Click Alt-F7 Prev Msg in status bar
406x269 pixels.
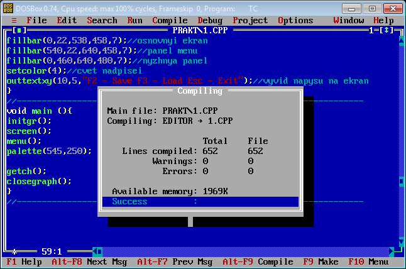click(x=175, y=262)
